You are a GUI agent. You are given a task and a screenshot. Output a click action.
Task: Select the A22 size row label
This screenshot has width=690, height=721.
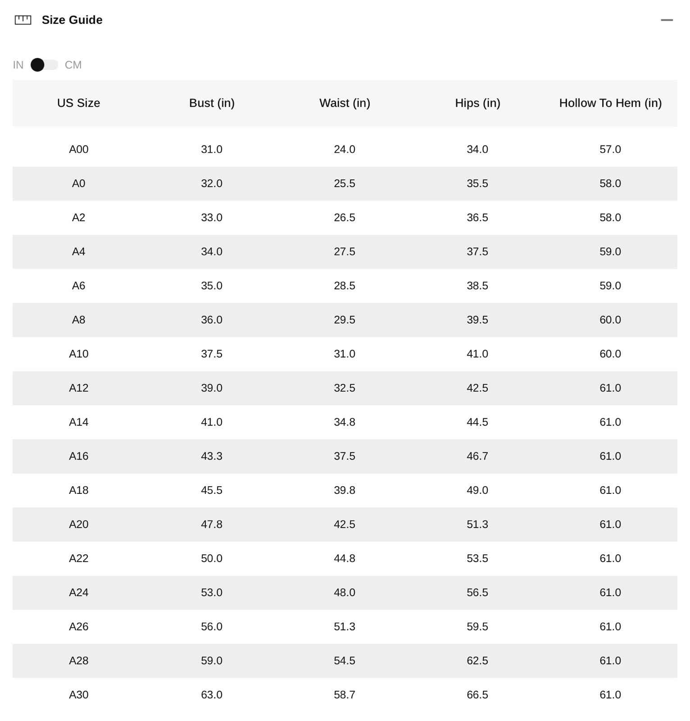[78, 558]
